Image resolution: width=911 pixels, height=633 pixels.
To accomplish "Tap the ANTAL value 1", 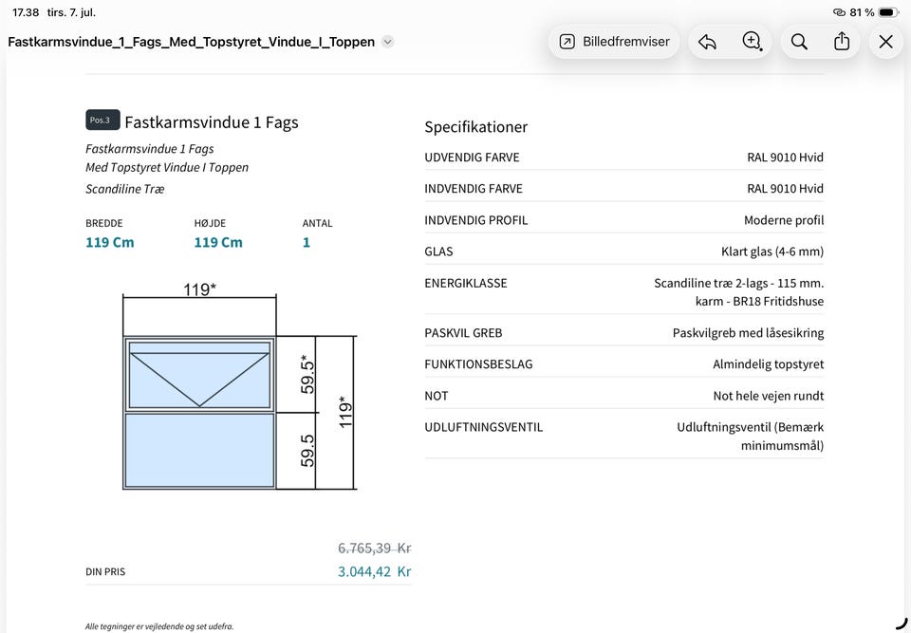I will click(x=307, y=242).
